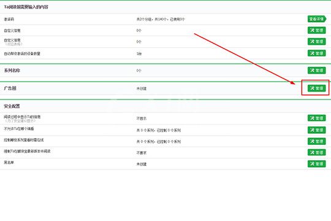Select the 自定义信息（对应表格）label
Screen dimensions: 331x221
tap(13, 42)
